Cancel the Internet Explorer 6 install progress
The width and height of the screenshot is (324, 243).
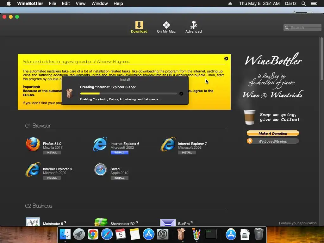181,94
